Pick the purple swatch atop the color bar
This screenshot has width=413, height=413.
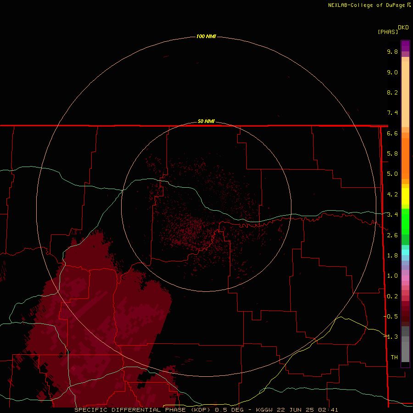(x=405, y=46)
